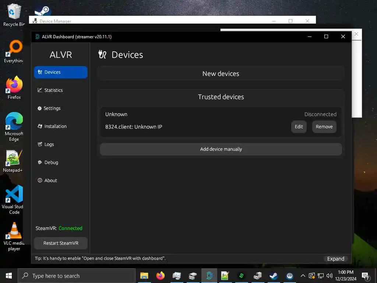Image resolution: width=377 pixels, height=283 pixels.
Task: Select the Unknown device name text
Action: click(x=116, y=114)
